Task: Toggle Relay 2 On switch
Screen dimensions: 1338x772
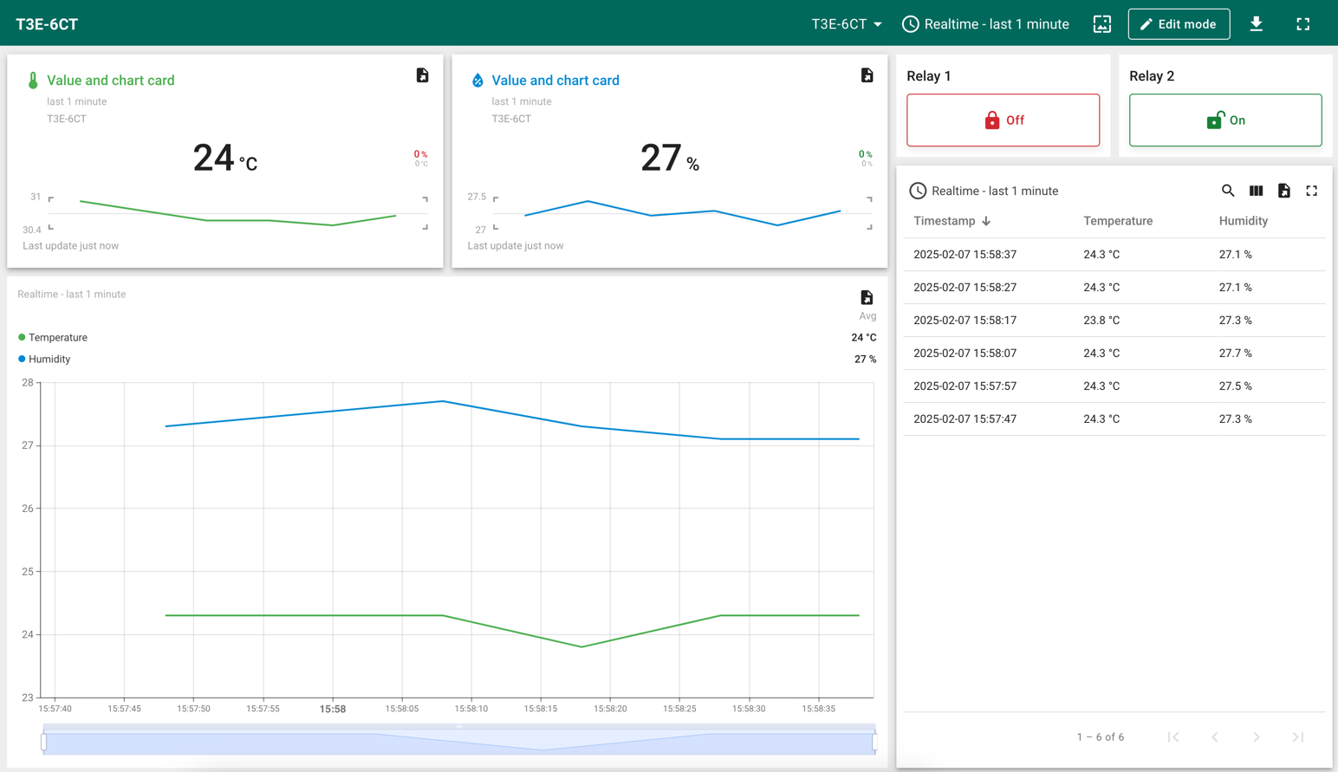Action: coord(1224,120)
